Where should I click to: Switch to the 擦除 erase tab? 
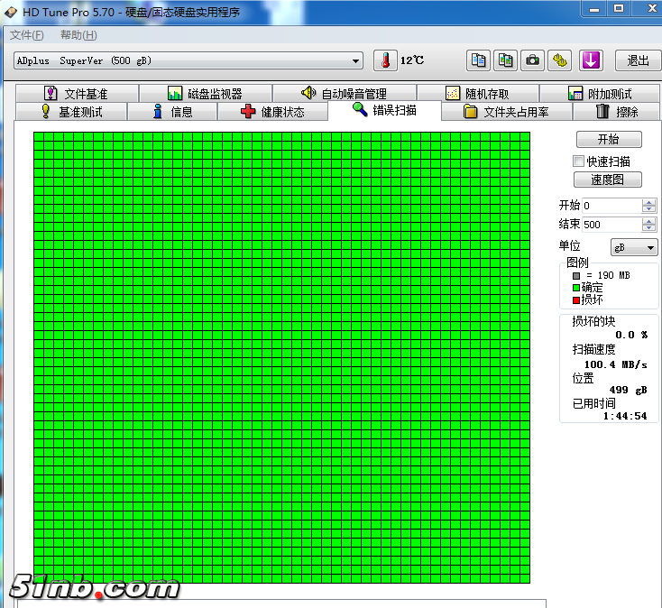(617, 112)
